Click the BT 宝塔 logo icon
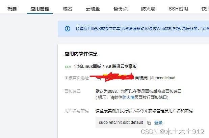The height and width of the screenshot is (138, 209). (x=68, y=66)
